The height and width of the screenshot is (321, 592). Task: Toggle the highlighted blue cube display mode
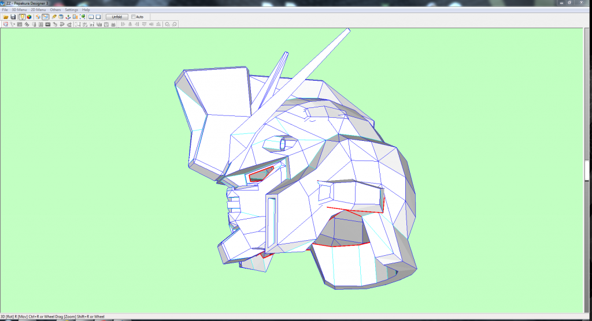(x=46, y=17)
